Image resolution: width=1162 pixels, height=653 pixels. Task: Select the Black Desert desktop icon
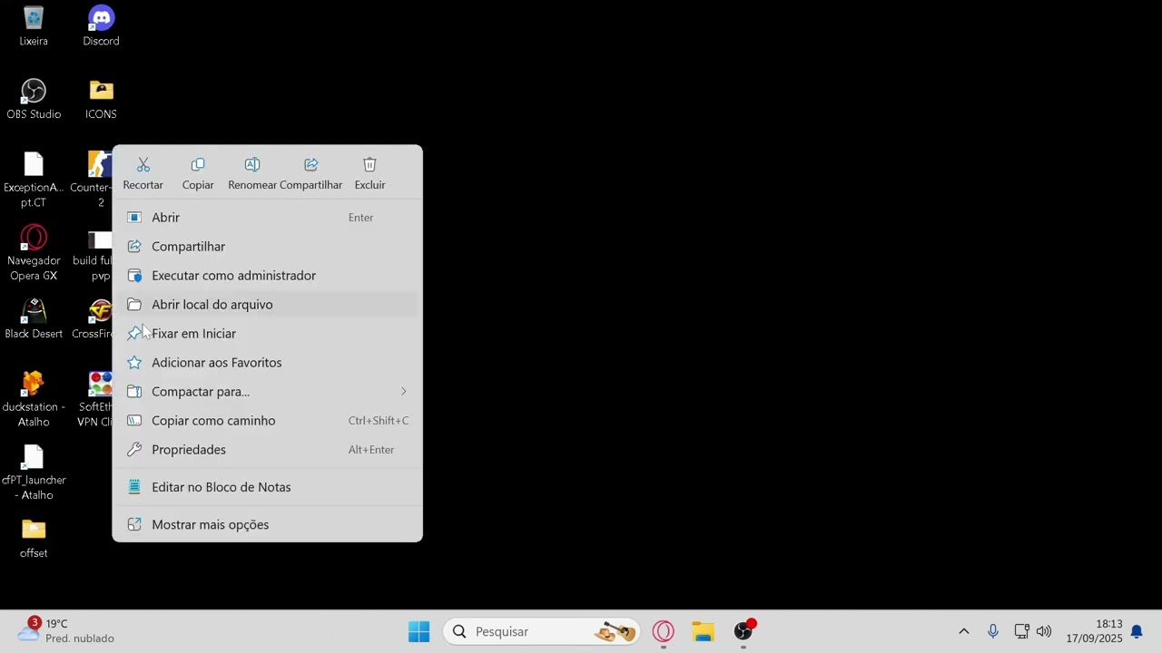click(34, 319)
